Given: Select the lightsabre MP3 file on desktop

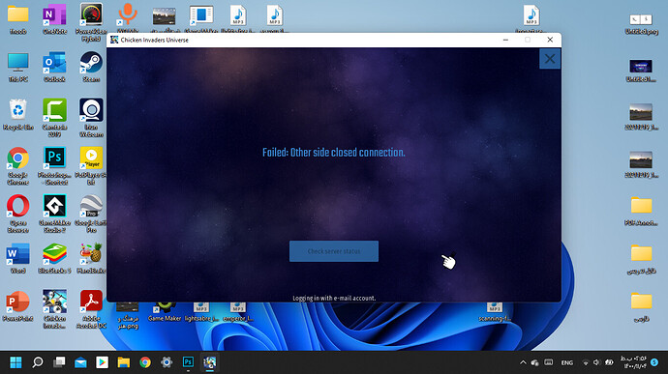Looking at the screenshot, I should click(201, 312).
